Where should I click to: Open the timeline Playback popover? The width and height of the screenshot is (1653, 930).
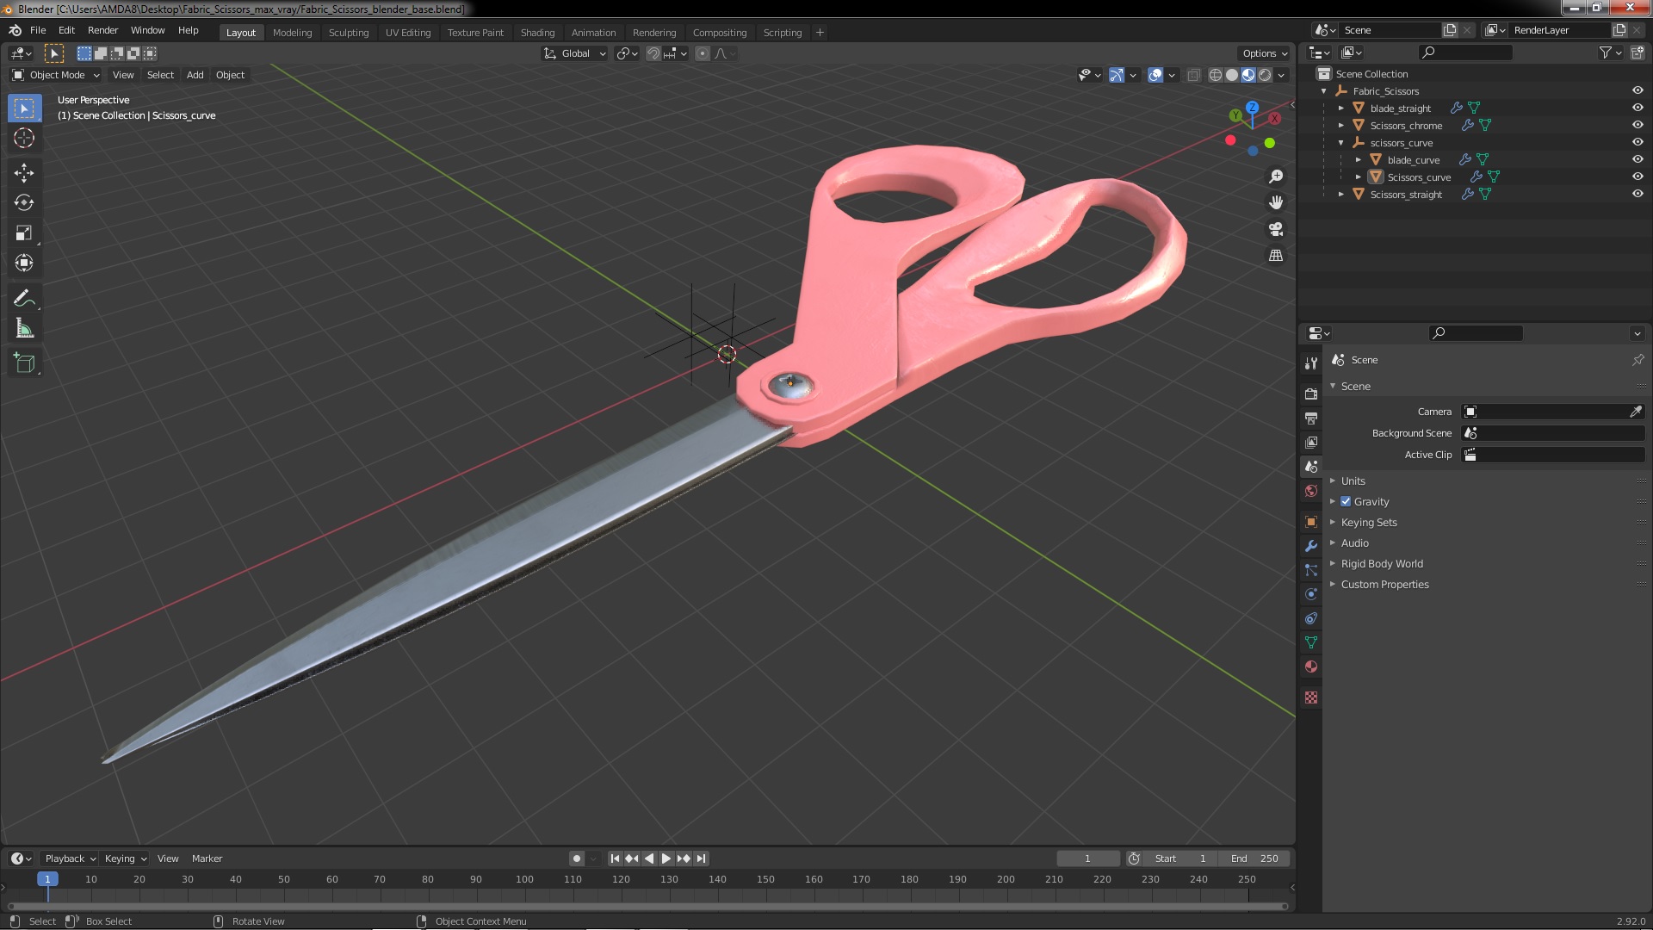70,859
